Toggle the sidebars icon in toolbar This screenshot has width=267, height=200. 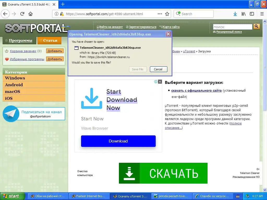pyautogui.click(x=252, y=14)
